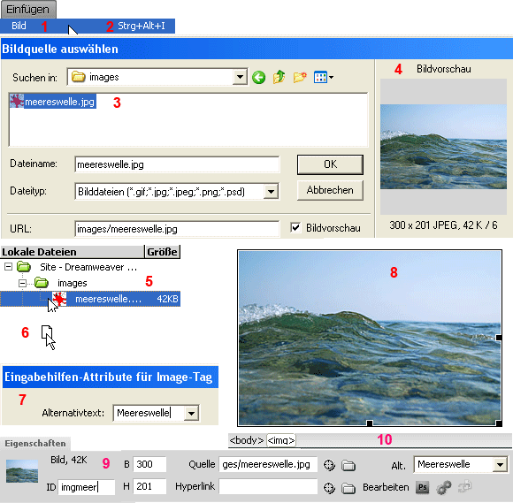The height and width of the screenshot is (503, 513).
Task: Select the img tag in tag selector
Action: tap(281, 440)
